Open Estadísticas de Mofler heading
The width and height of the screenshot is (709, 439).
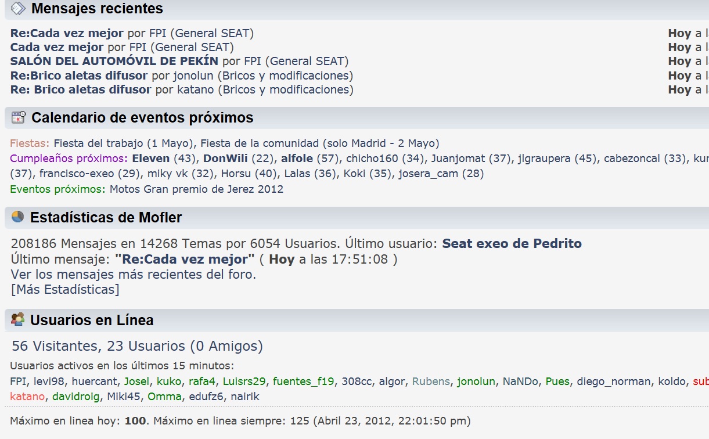[x=106, y=218]
